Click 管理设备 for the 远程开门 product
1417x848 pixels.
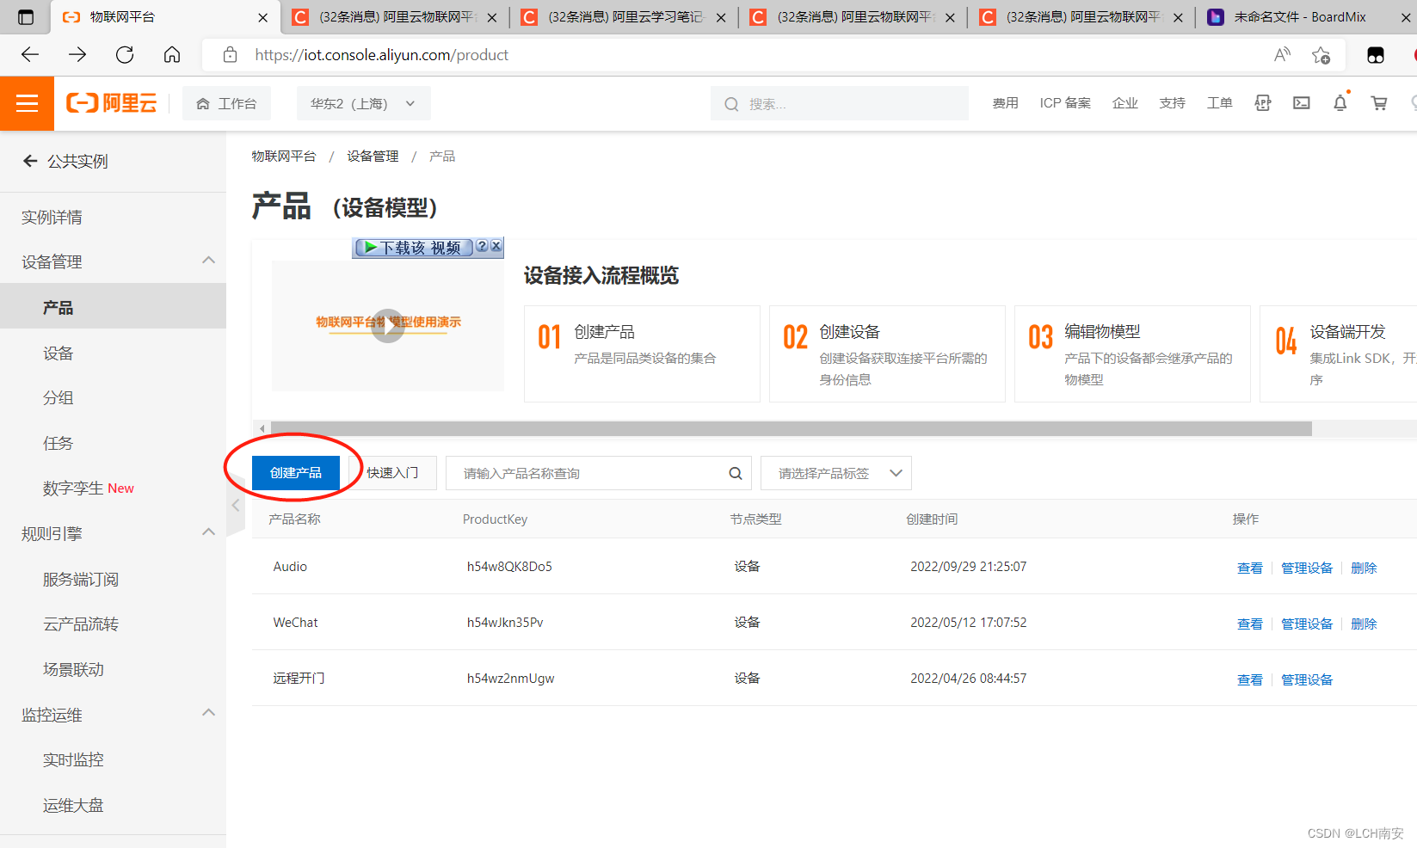(x=1306, y=679)
